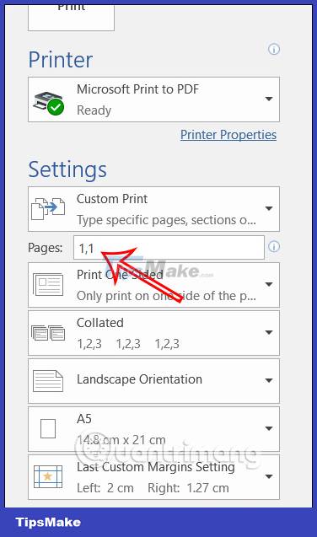
Task: Click the custom margins star icon
Action: pyautogui.click(x=48, y=476)
